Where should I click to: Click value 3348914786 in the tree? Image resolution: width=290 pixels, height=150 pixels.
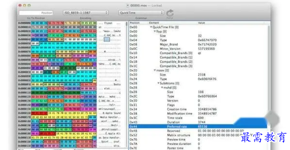pyautogui.click(x=207, y=109)
